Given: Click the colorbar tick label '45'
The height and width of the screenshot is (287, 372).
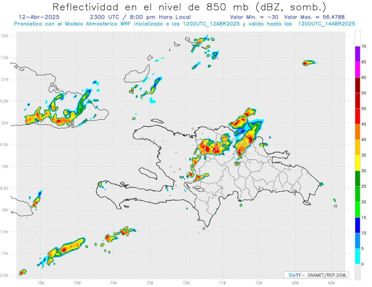Looking at the screenshot, I should (x=364, y=124).
